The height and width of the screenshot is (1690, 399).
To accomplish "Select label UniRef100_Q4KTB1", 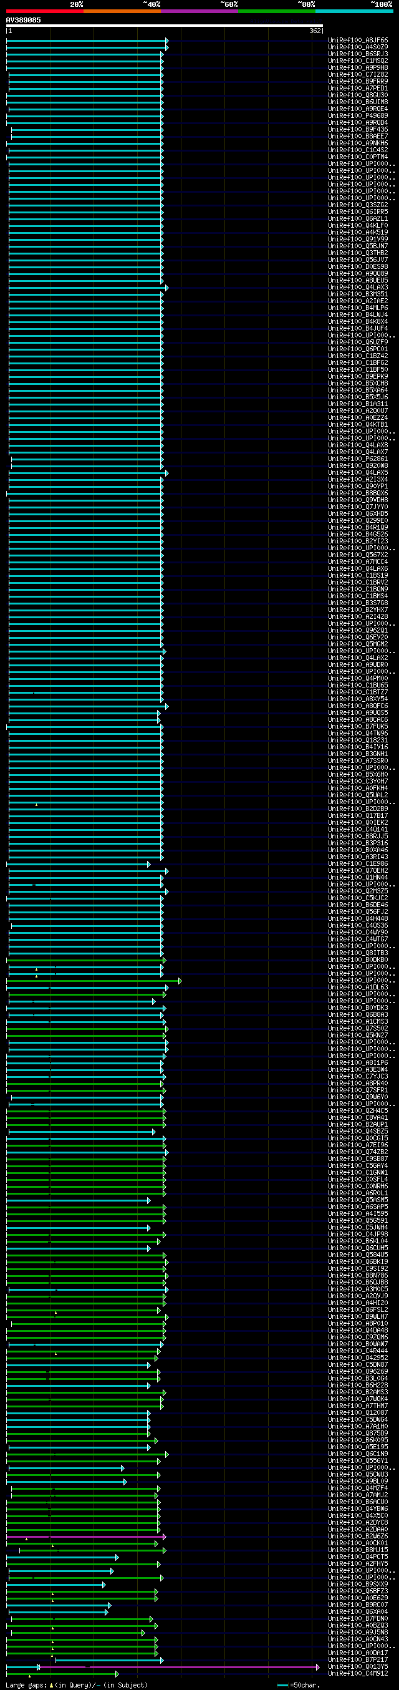I will [x=358, y=424].
